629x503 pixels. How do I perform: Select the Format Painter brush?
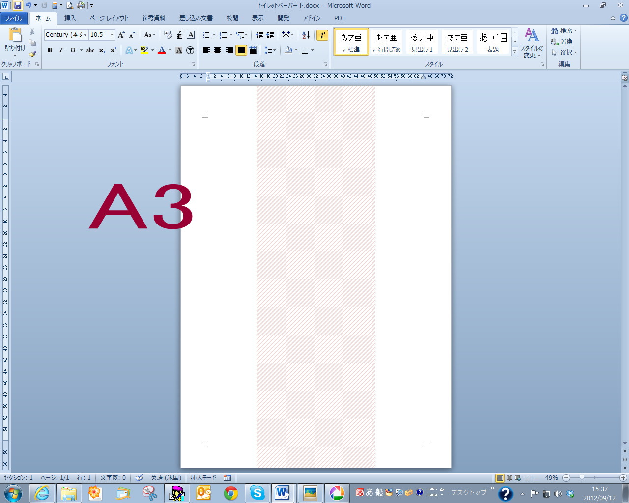point(32,54)
